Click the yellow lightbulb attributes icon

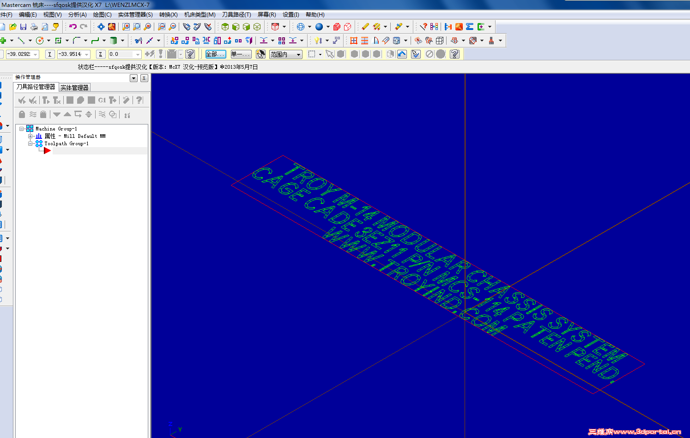point(318,41)
